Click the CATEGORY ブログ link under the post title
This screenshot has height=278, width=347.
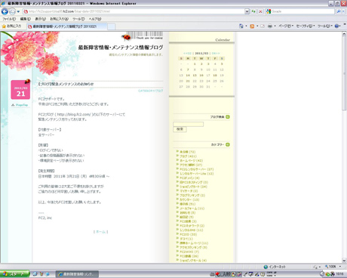[x=151, y=91]
